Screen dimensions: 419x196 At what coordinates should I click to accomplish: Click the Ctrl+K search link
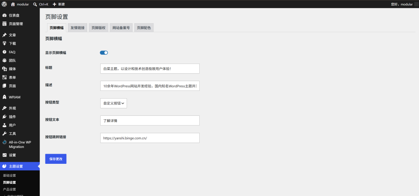click(x=43, y=4)
